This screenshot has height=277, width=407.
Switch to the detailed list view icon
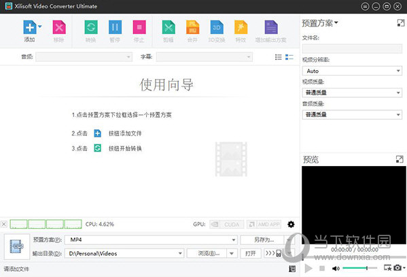(289, 57)
